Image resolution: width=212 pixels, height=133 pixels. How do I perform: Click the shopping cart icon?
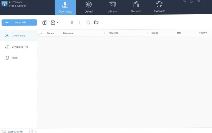(184, 1)
